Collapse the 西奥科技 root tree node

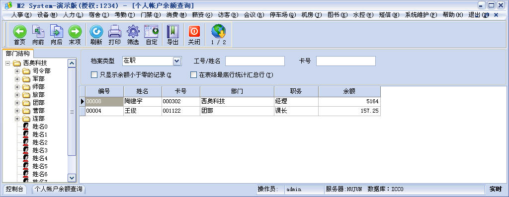click(8, 63)
